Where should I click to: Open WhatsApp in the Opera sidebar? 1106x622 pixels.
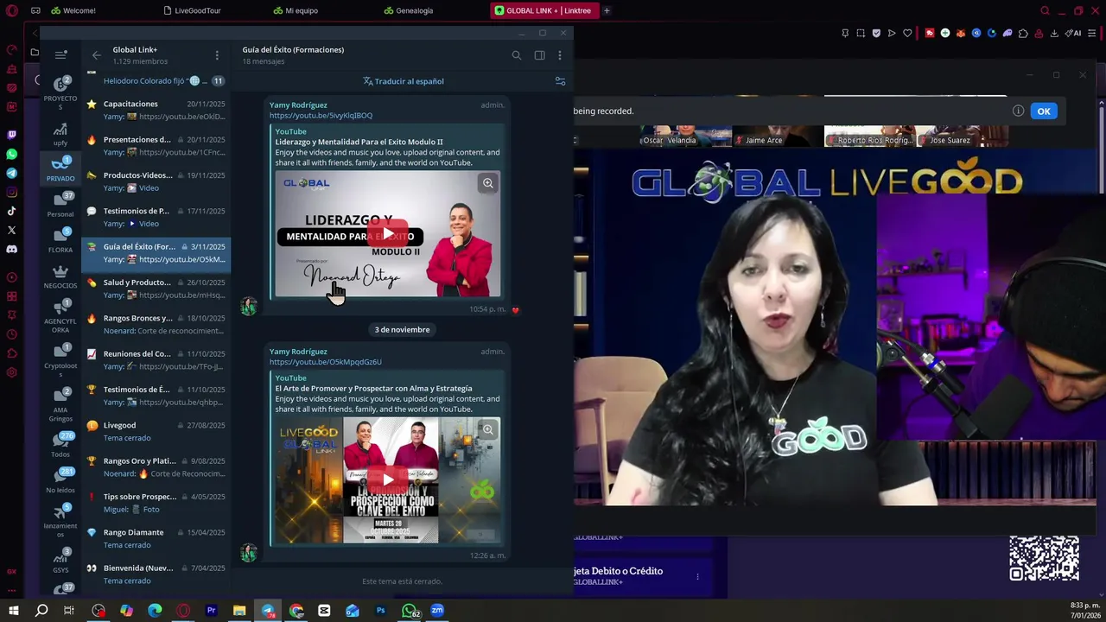pos(11,154)
